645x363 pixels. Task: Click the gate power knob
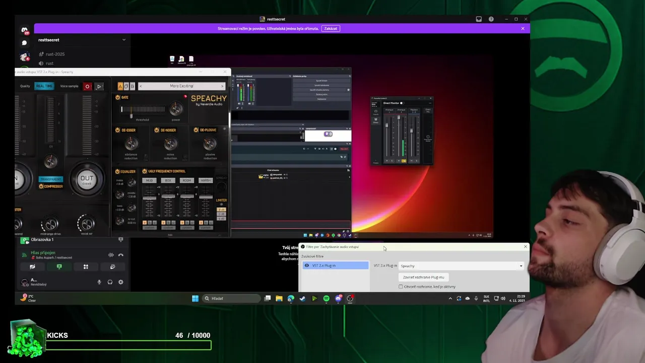click(x=176, y=108)
